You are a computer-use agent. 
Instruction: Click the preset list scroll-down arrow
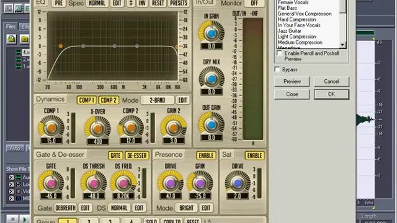point(342,45)
